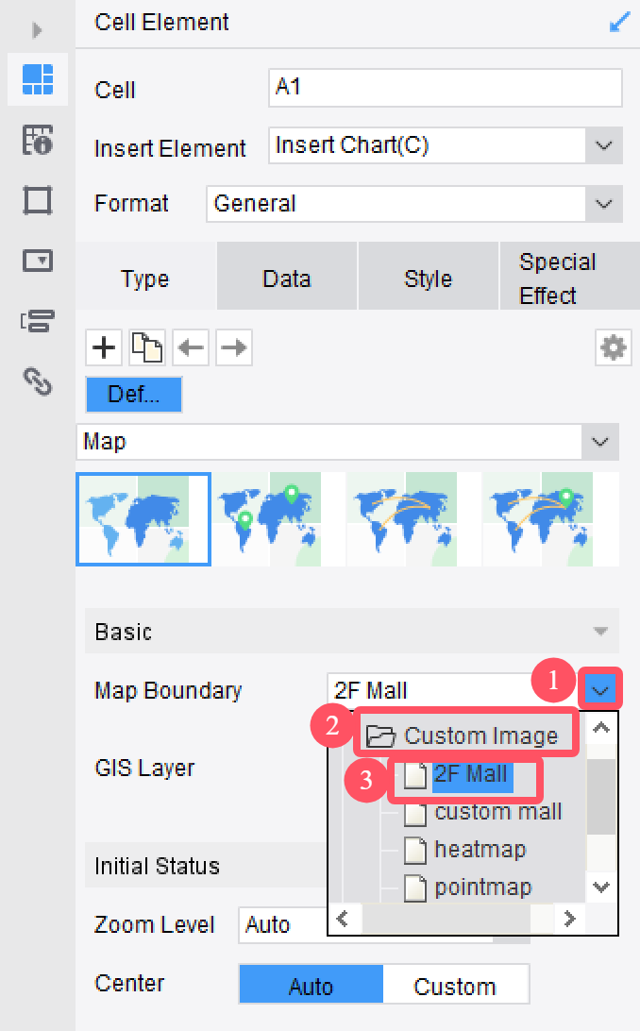Image resolution: width=640 pixels, height=1031 pixels.
Task: Expand the collapsed side panel arrow
Action: (x=37, y=30)
